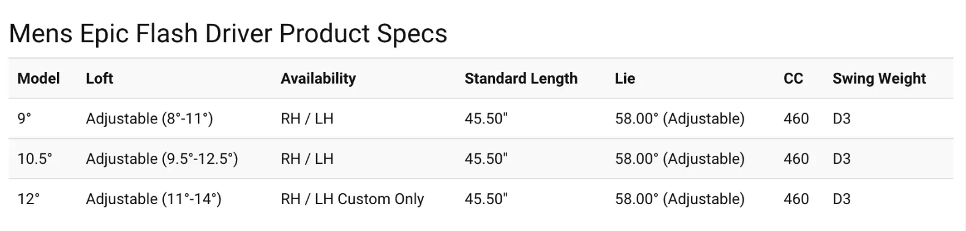Select the Availability column header

coord(318,78)
